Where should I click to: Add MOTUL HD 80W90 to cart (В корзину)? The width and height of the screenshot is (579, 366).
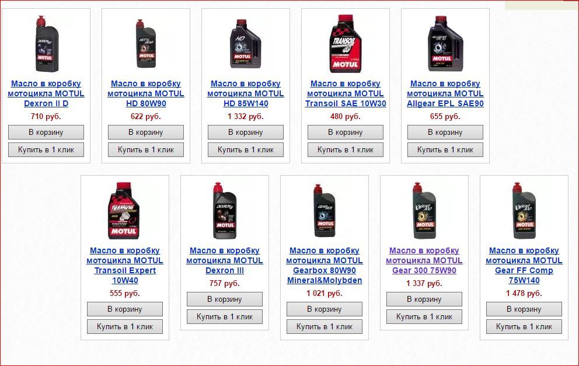click(146, 133)
